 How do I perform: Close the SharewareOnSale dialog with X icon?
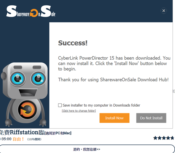point(164,11)
